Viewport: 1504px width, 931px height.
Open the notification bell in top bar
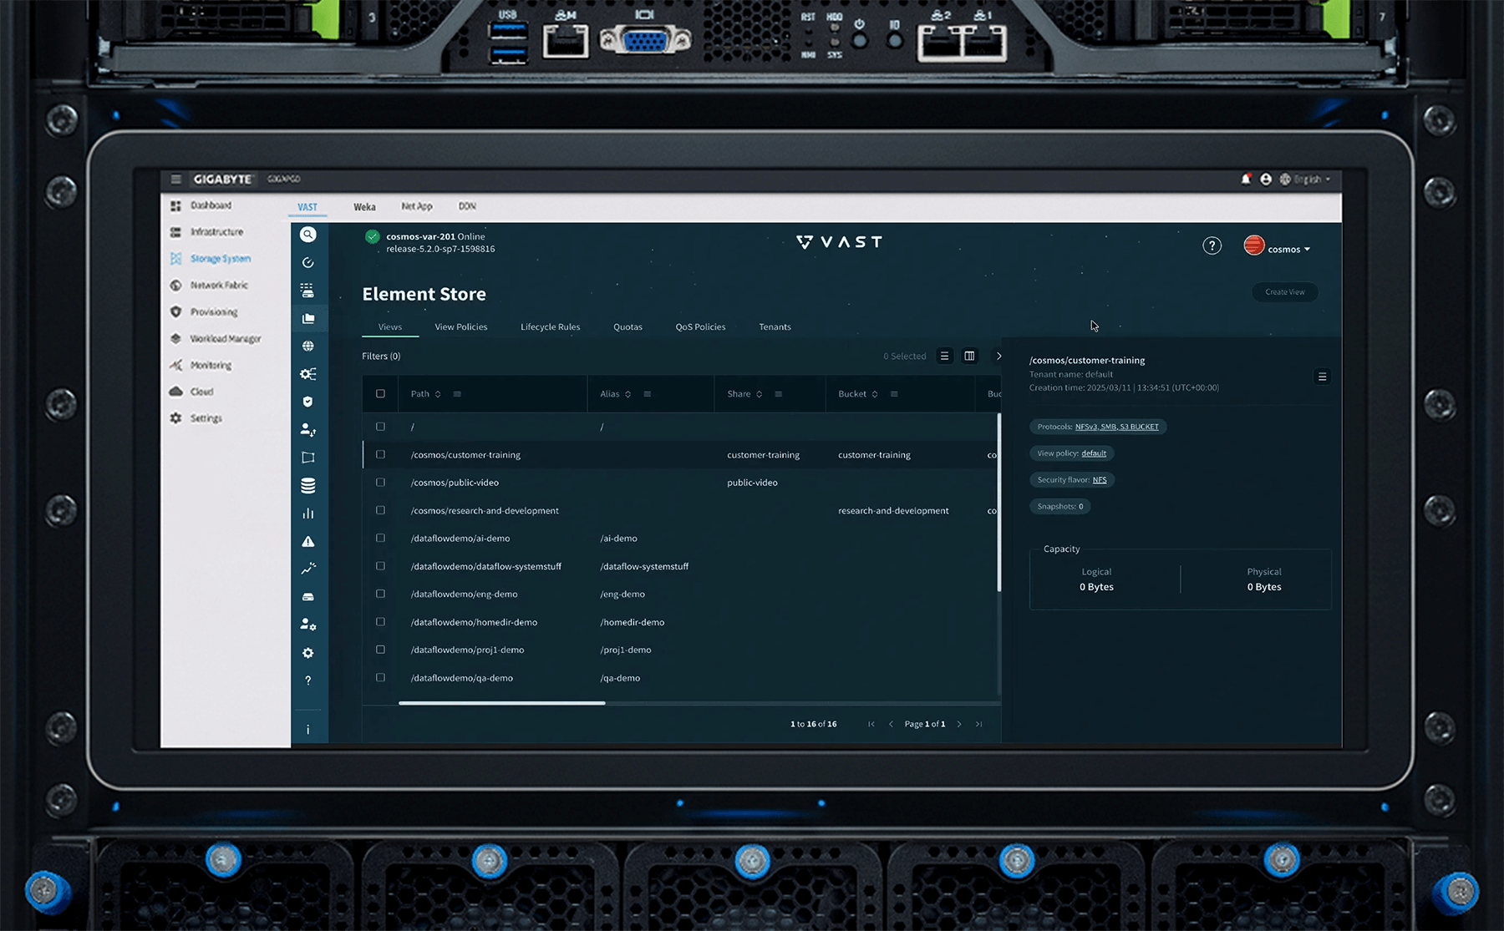pyautogui.click(x=1246, y=179)
